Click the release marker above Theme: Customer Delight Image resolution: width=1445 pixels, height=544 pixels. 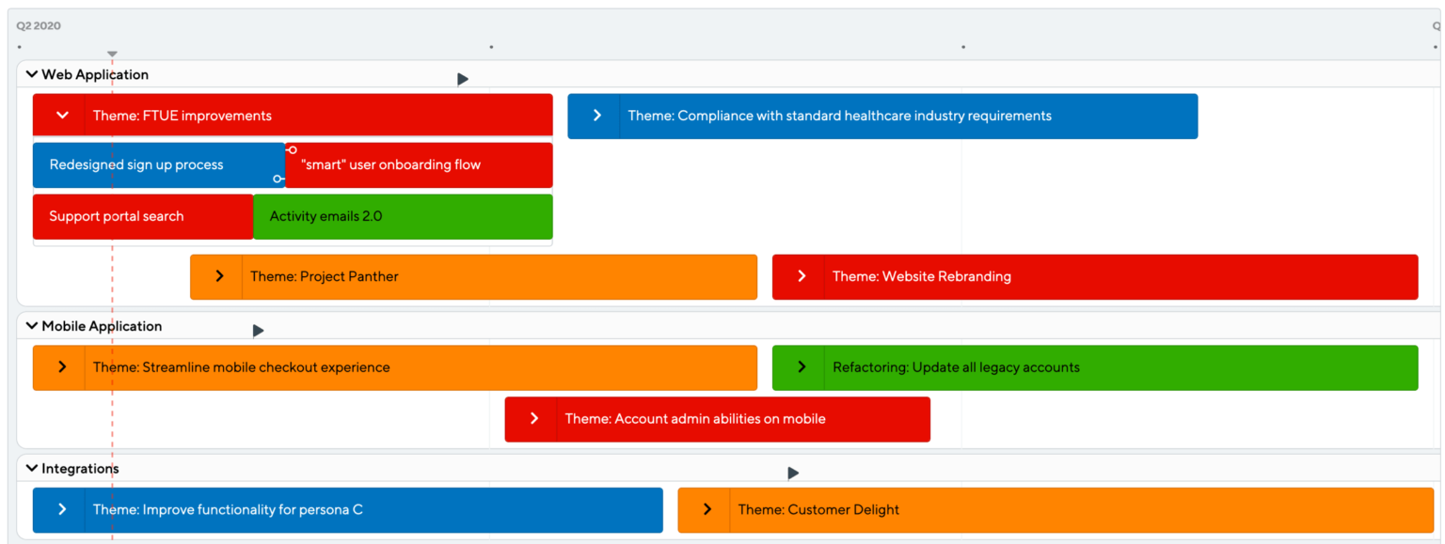[x=793, y=473]
